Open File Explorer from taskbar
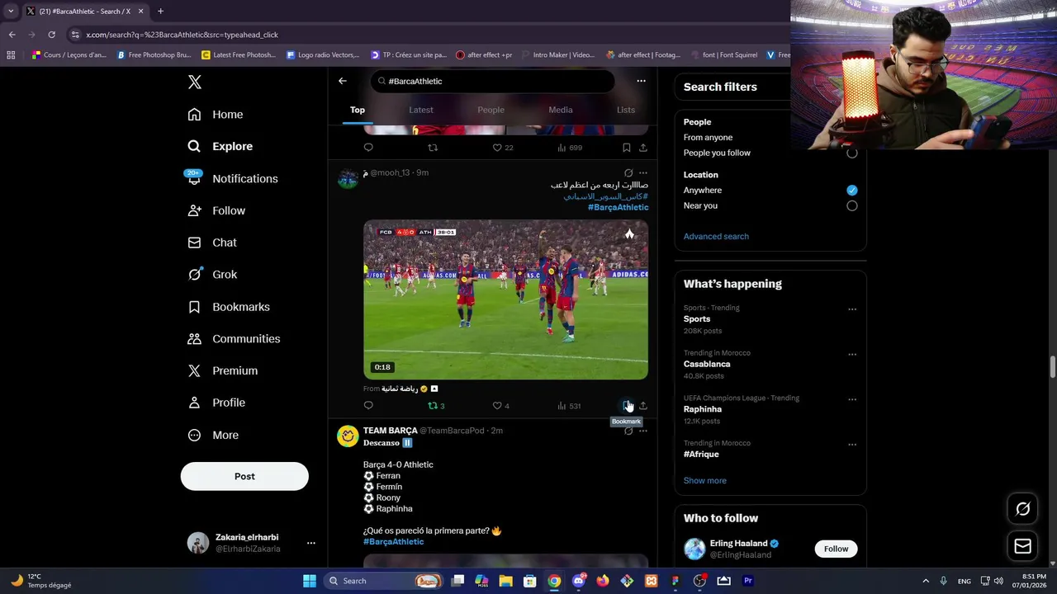The height and width of the screenshot is (594, 1057). tap(505, 581)
